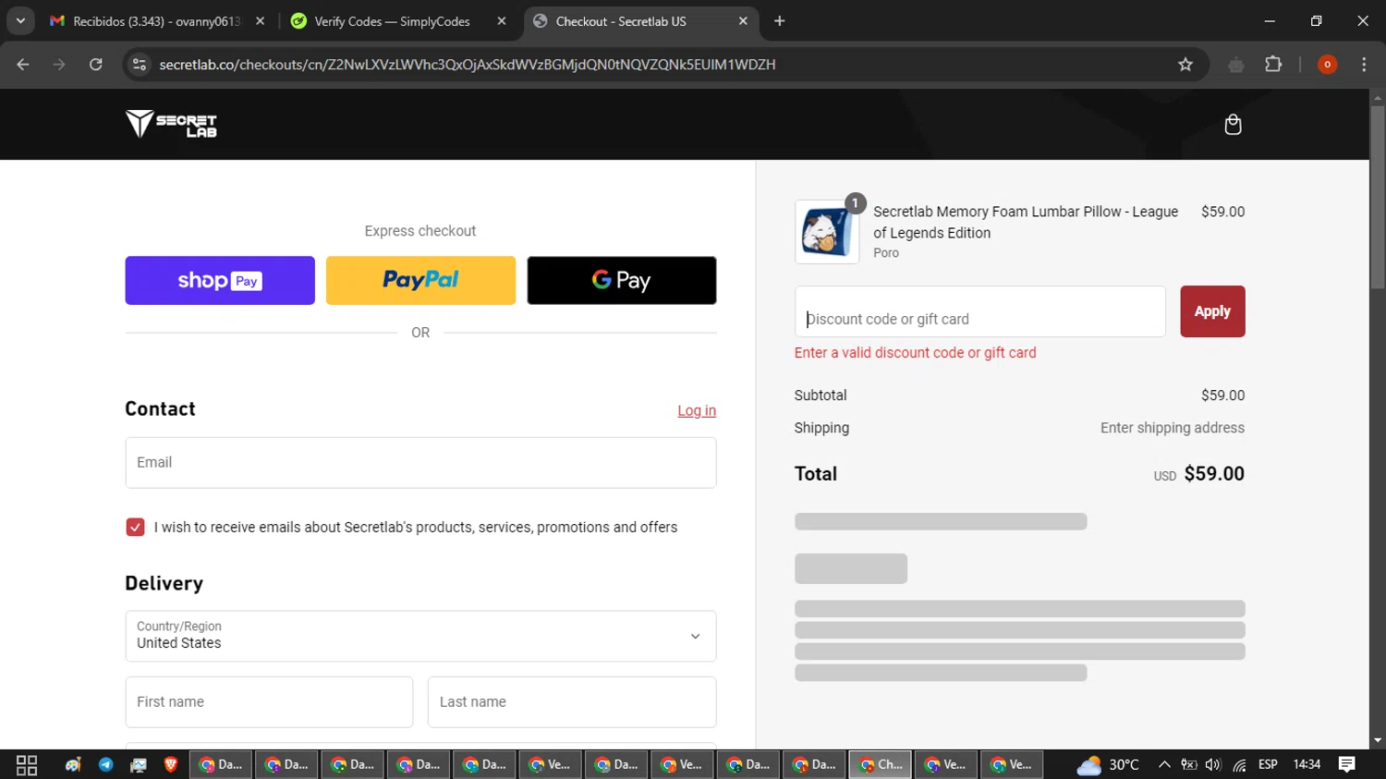Screen dimensions: 1386x779
Task: Reload the checkout page
Action: 95,65
